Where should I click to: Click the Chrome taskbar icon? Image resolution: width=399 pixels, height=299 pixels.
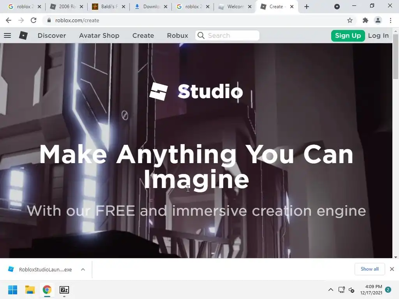pyautogui.click(x=47, y=290)
